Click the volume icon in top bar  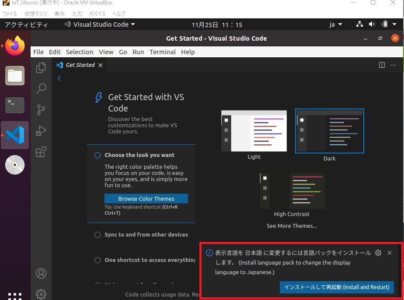click(372, 24)
